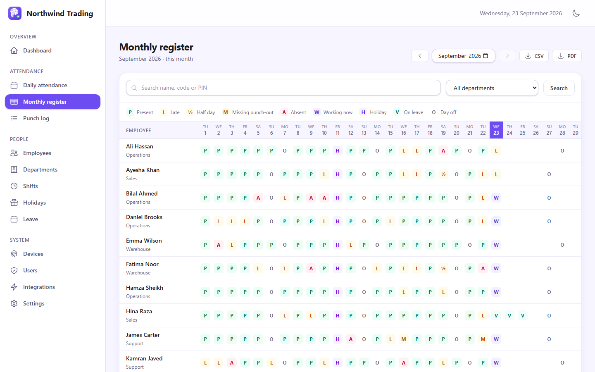Go to next month chevron

[507, 56]
